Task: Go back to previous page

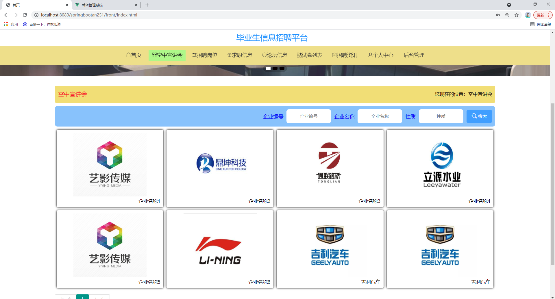Action: [6, 15]
